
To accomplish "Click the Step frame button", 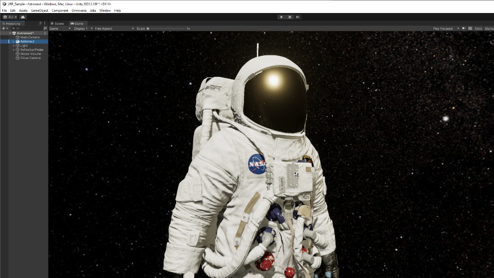I will (297, 17).
